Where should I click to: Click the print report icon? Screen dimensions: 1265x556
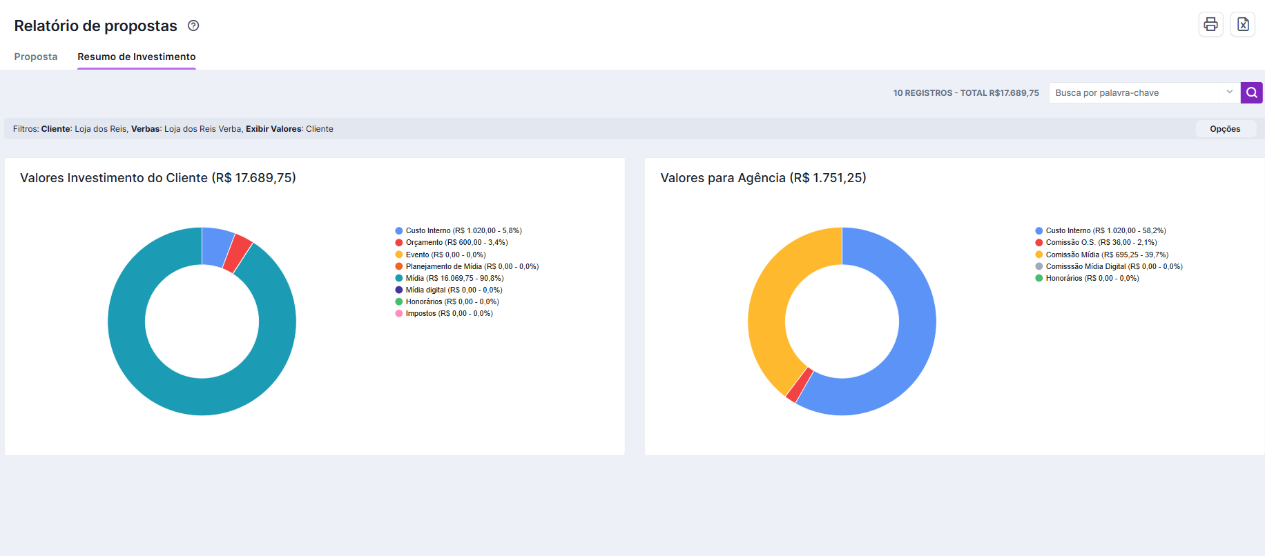(x=1210, y=25)
